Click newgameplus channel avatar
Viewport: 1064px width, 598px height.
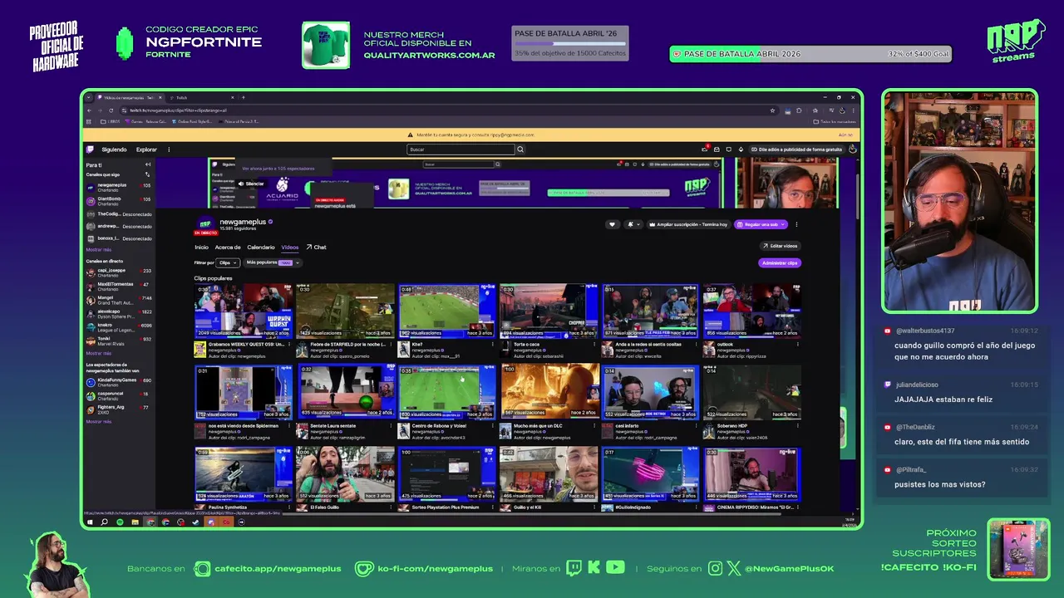(205, 223)
